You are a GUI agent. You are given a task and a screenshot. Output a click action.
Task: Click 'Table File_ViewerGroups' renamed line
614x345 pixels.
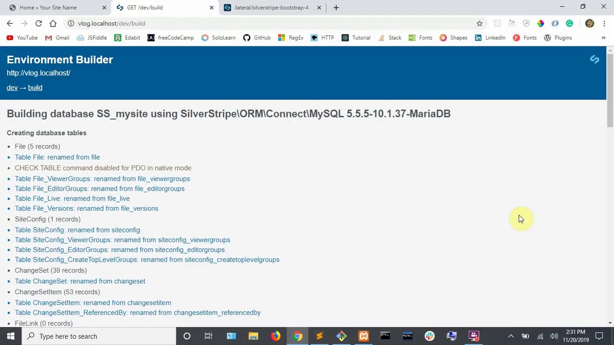102,179
